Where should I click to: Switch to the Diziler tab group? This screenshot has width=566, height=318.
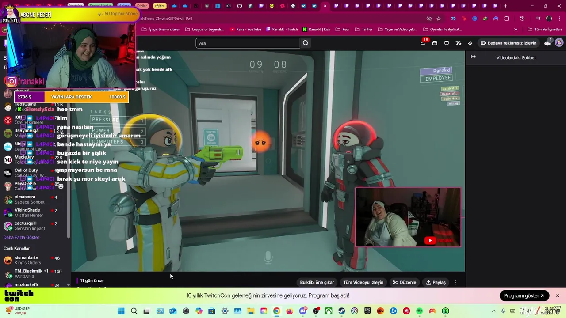click(x=142, y=6)
